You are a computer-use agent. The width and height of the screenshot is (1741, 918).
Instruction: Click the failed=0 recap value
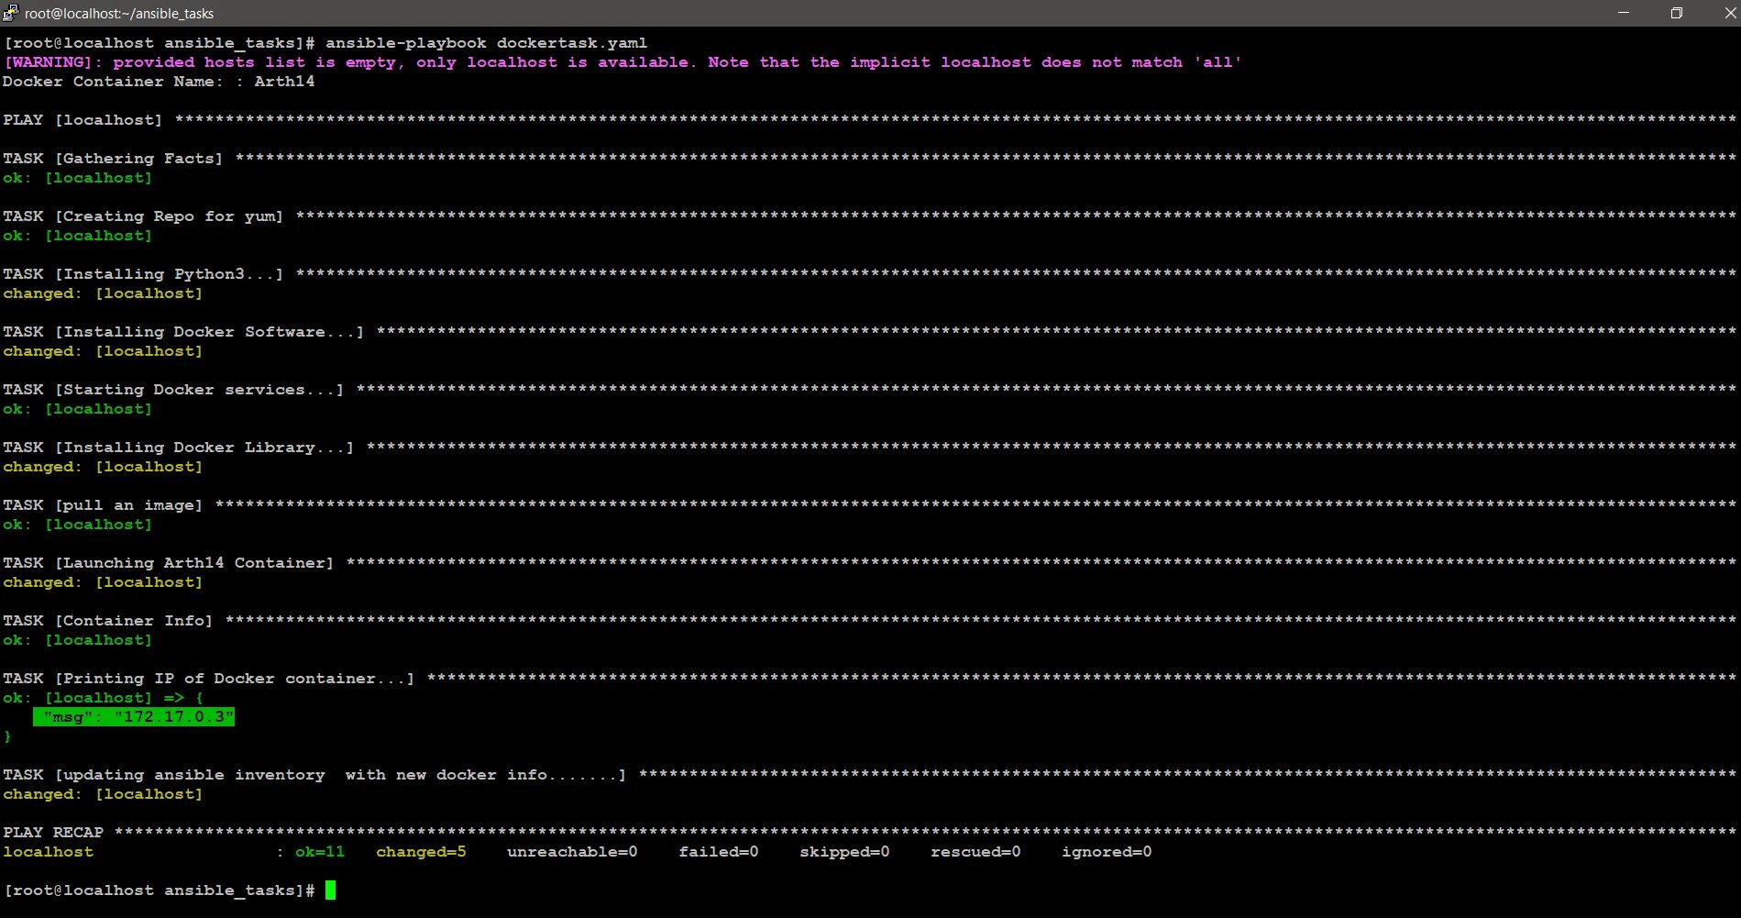coord(719,852)
